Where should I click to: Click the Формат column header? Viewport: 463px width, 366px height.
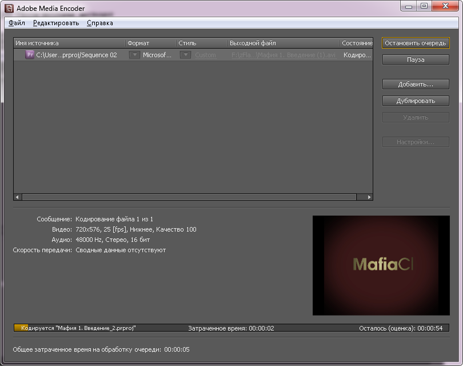click(151, 43)
